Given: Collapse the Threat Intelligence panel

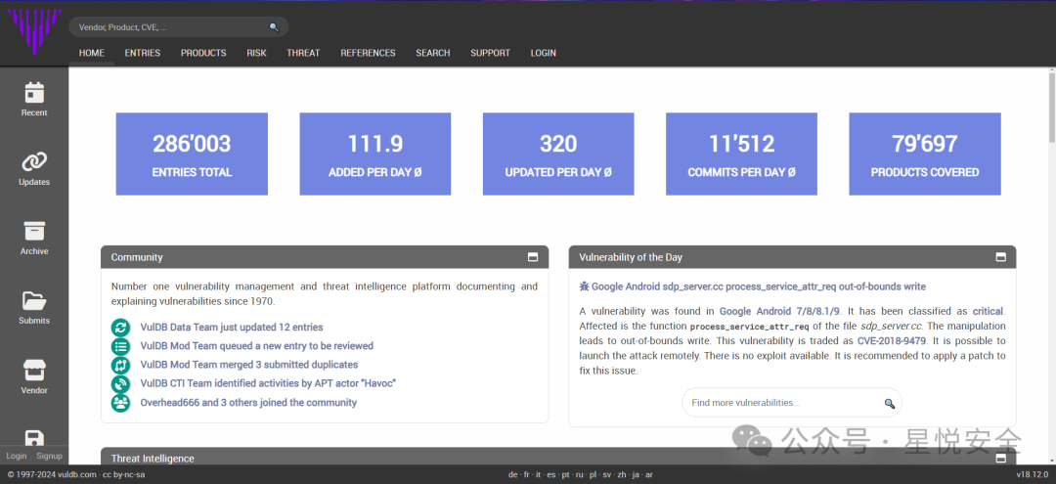Looking at the screenshot, I should tap(1001, 459).
